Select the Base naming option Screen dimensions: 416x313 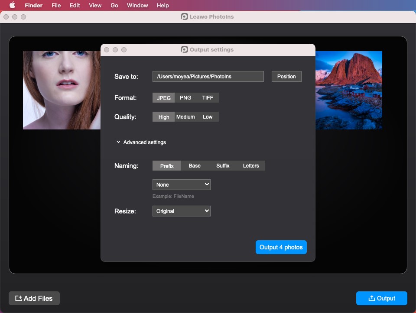[x=195, y=166]
